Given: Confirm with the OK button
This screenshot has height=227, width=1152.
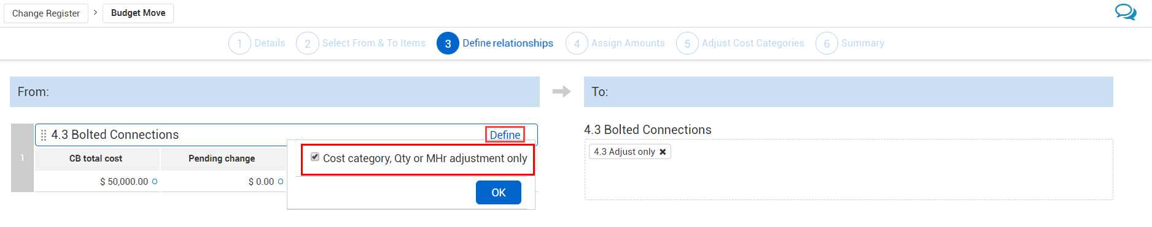Looking at the screenshot, I should click(x=499, y=192).
